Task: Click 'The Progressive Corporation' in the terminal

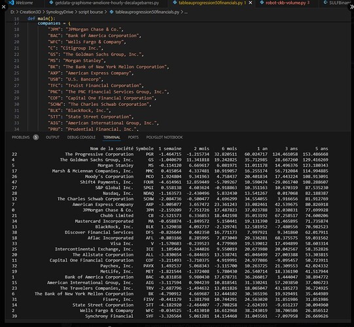Action: click(99, 154)
